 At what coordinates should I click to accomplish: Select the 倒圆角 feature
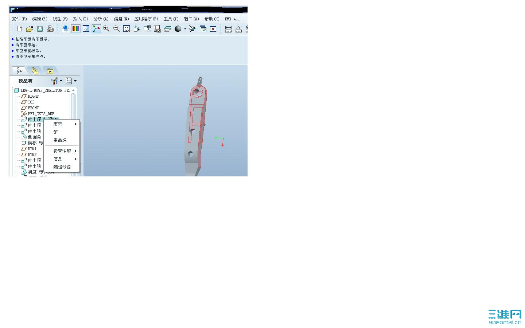pyautogui.click(x=32, y=137)
